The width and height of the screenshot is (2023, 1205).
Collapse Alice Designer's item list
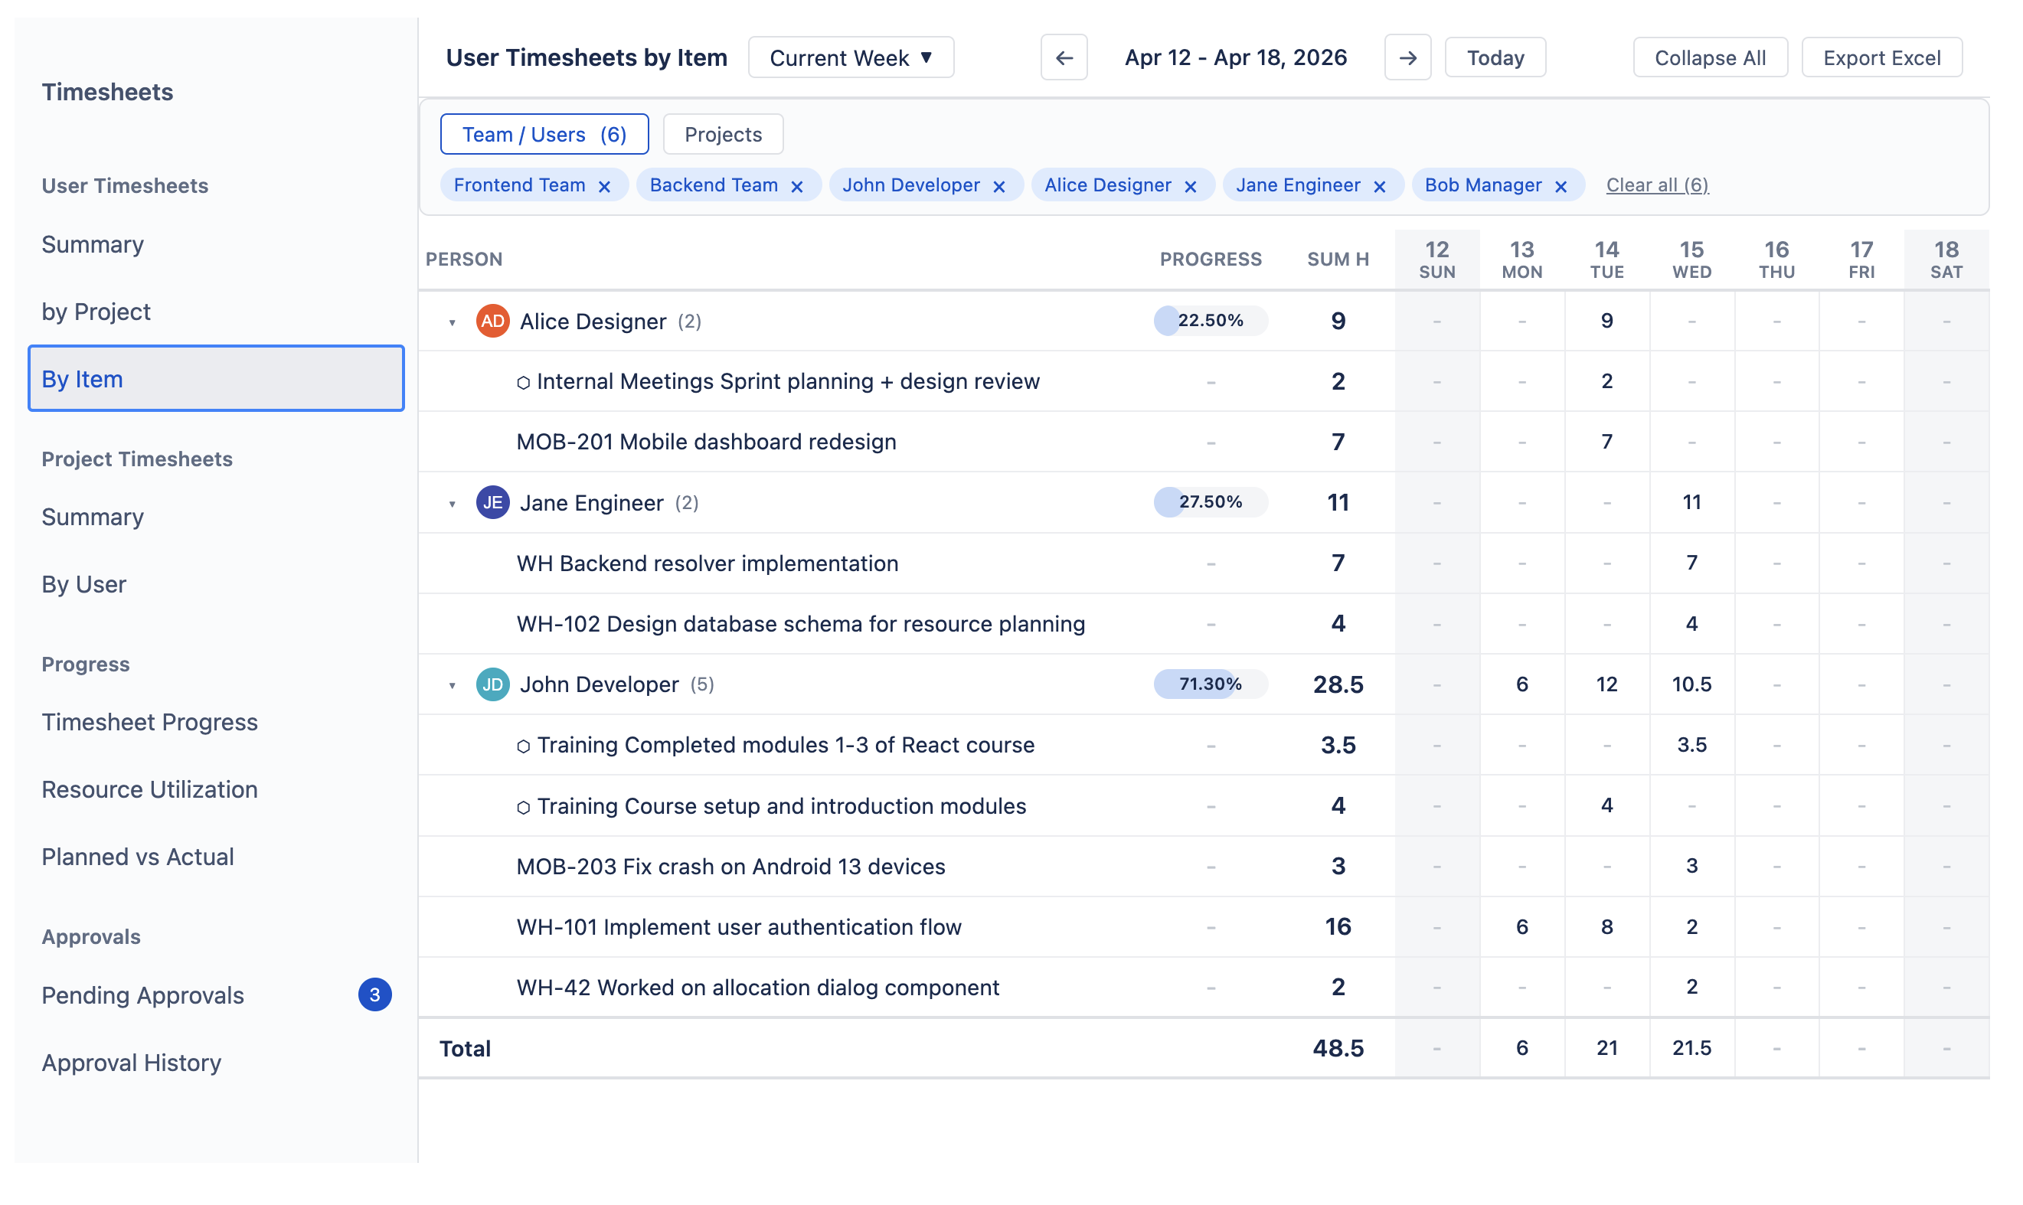[x=452, y=320]
